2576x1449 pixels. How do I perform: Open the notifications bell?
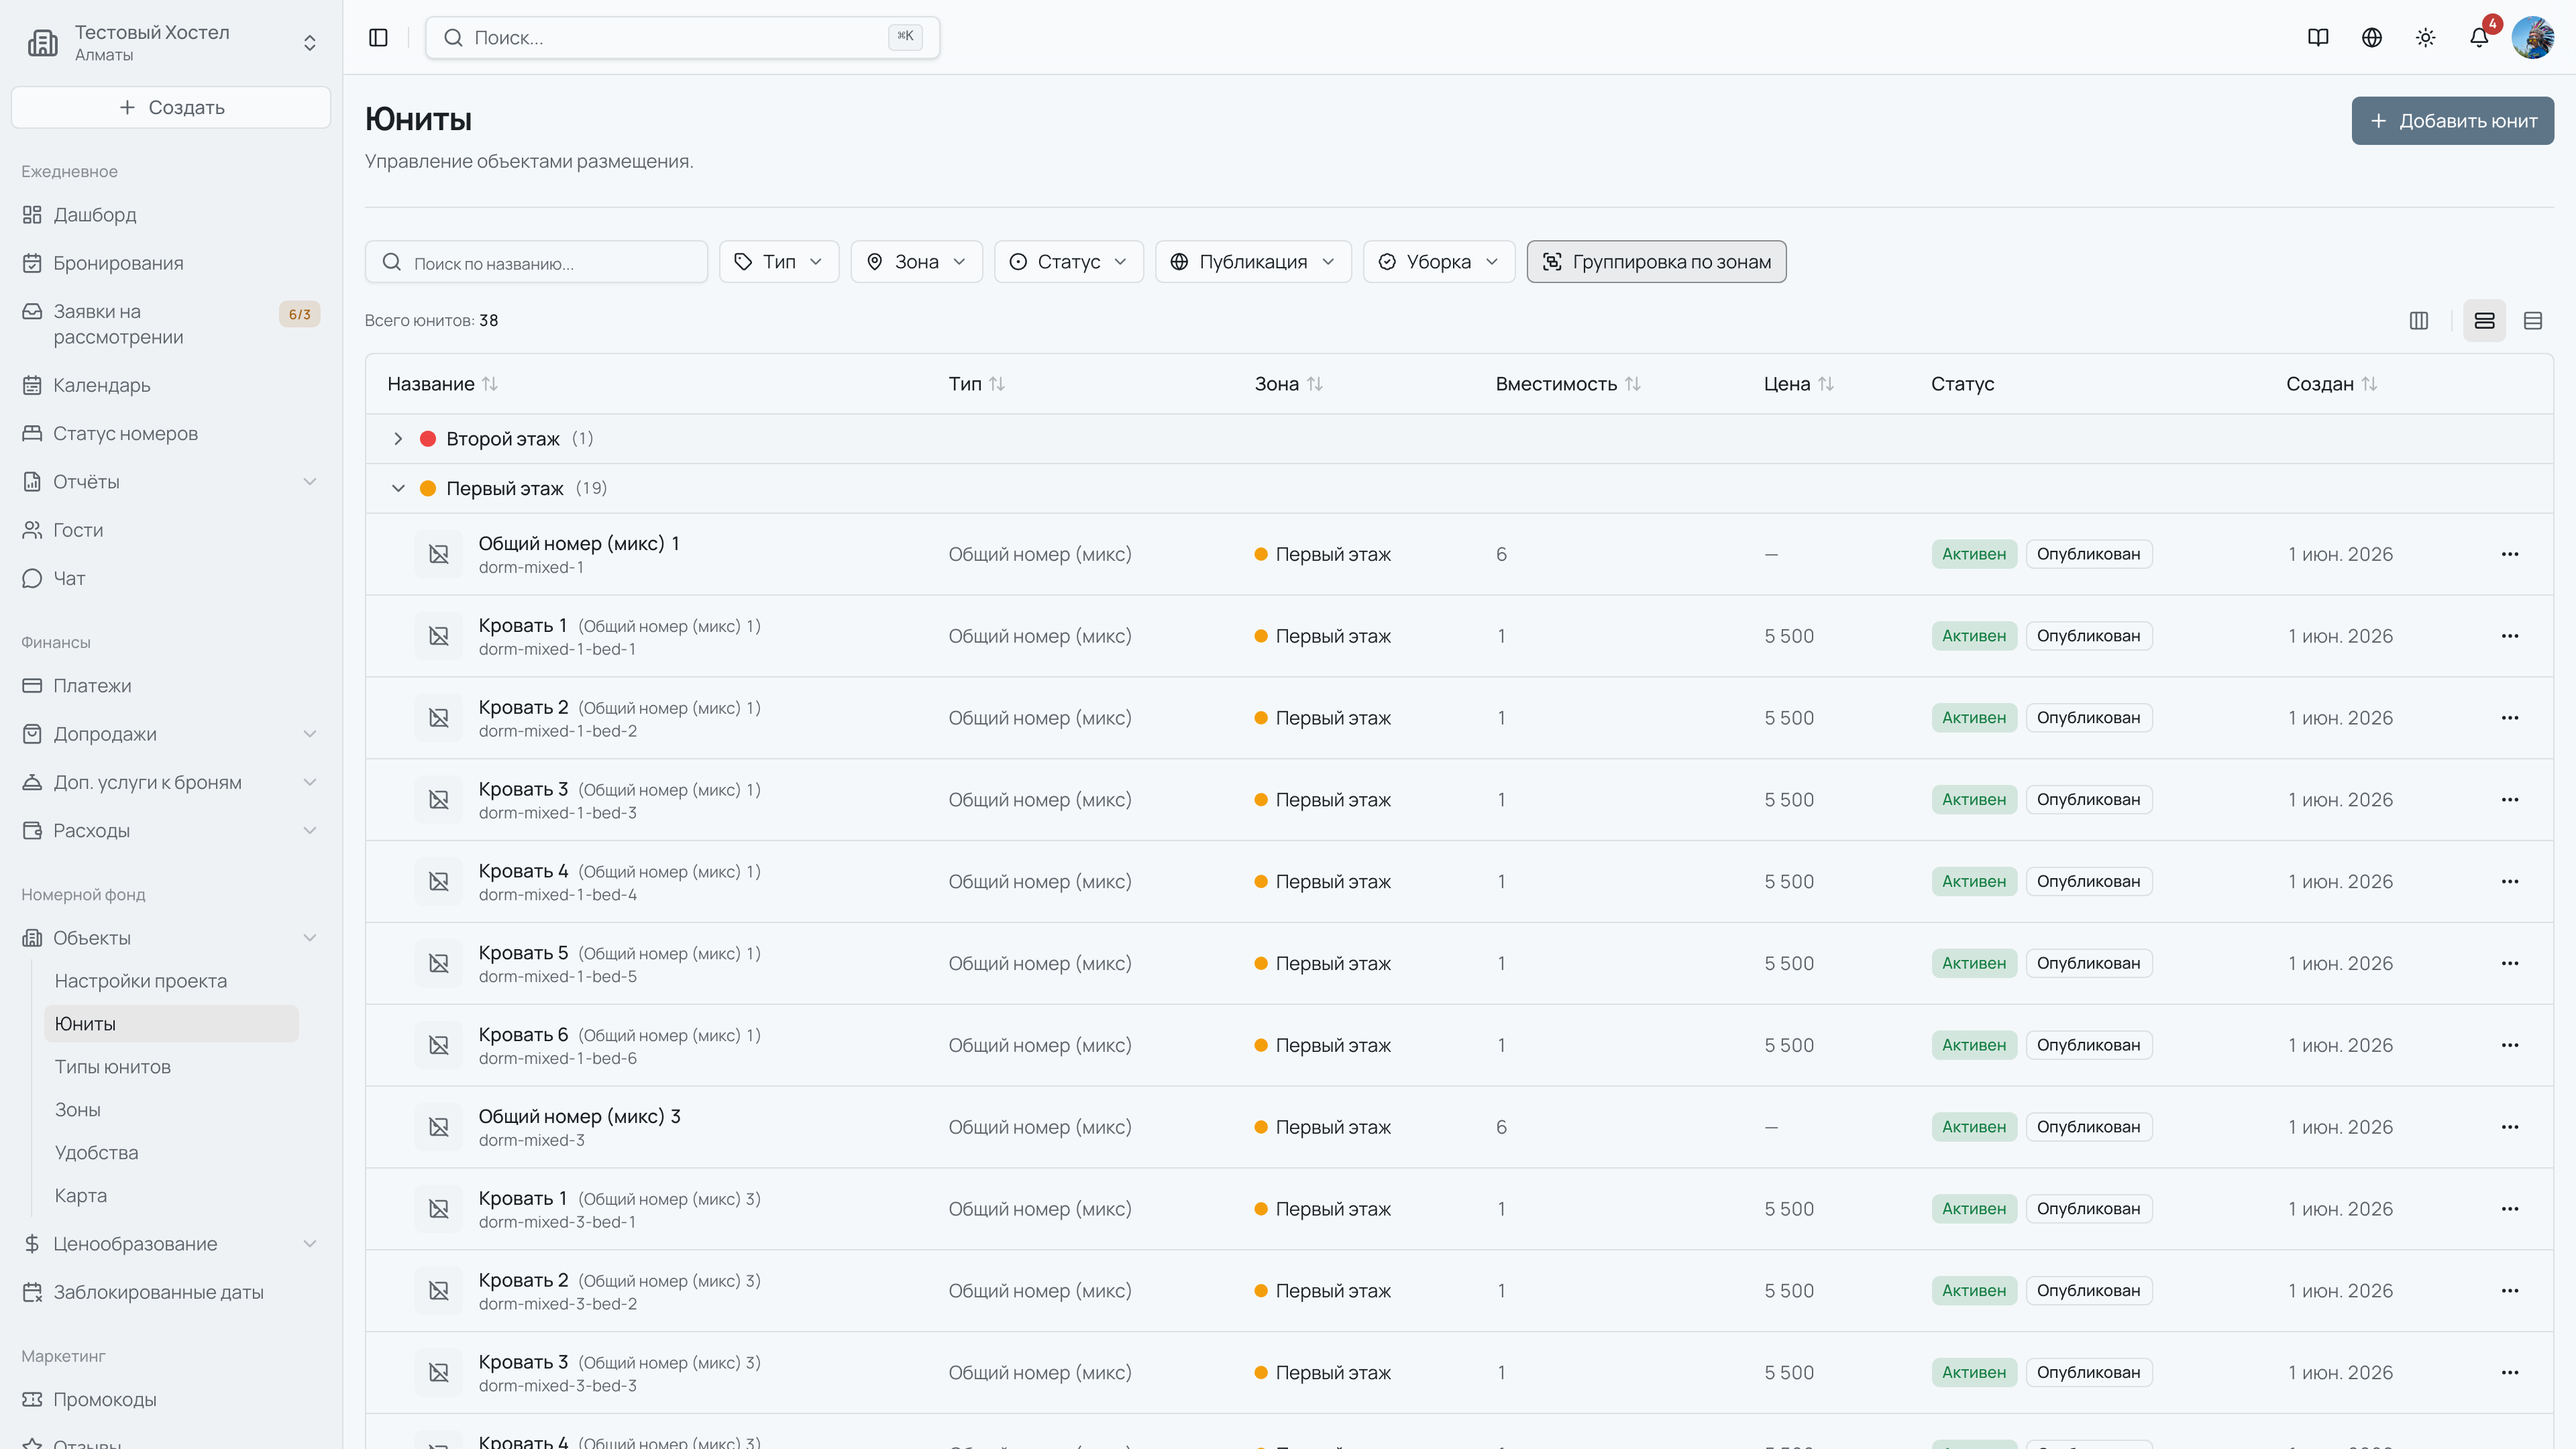coord(2479,37)
